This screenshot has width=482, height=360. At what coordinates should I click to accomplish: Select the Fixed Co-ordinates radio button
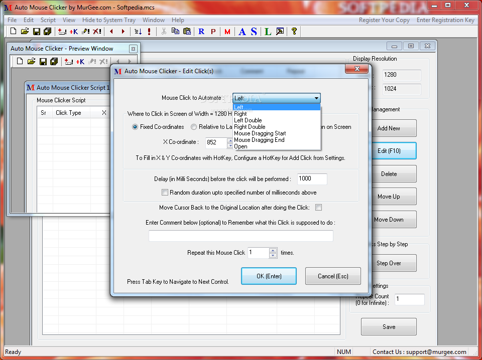point(135,127)
